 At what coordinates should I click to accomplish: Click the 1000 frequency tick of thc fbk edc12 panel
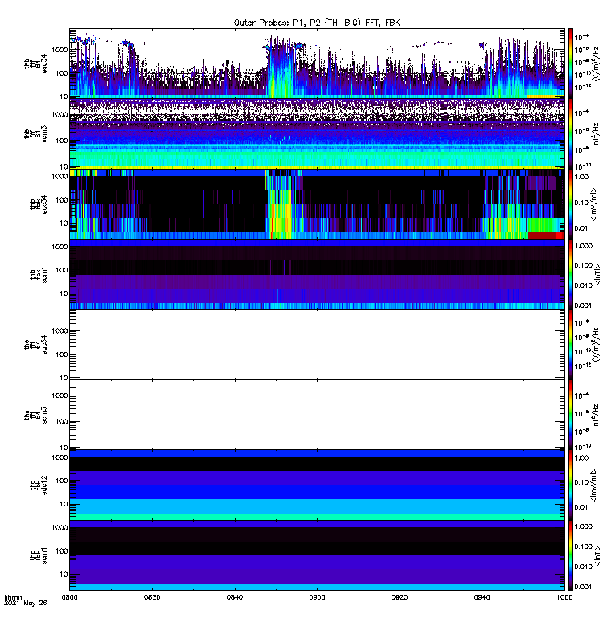click(59, 457)
